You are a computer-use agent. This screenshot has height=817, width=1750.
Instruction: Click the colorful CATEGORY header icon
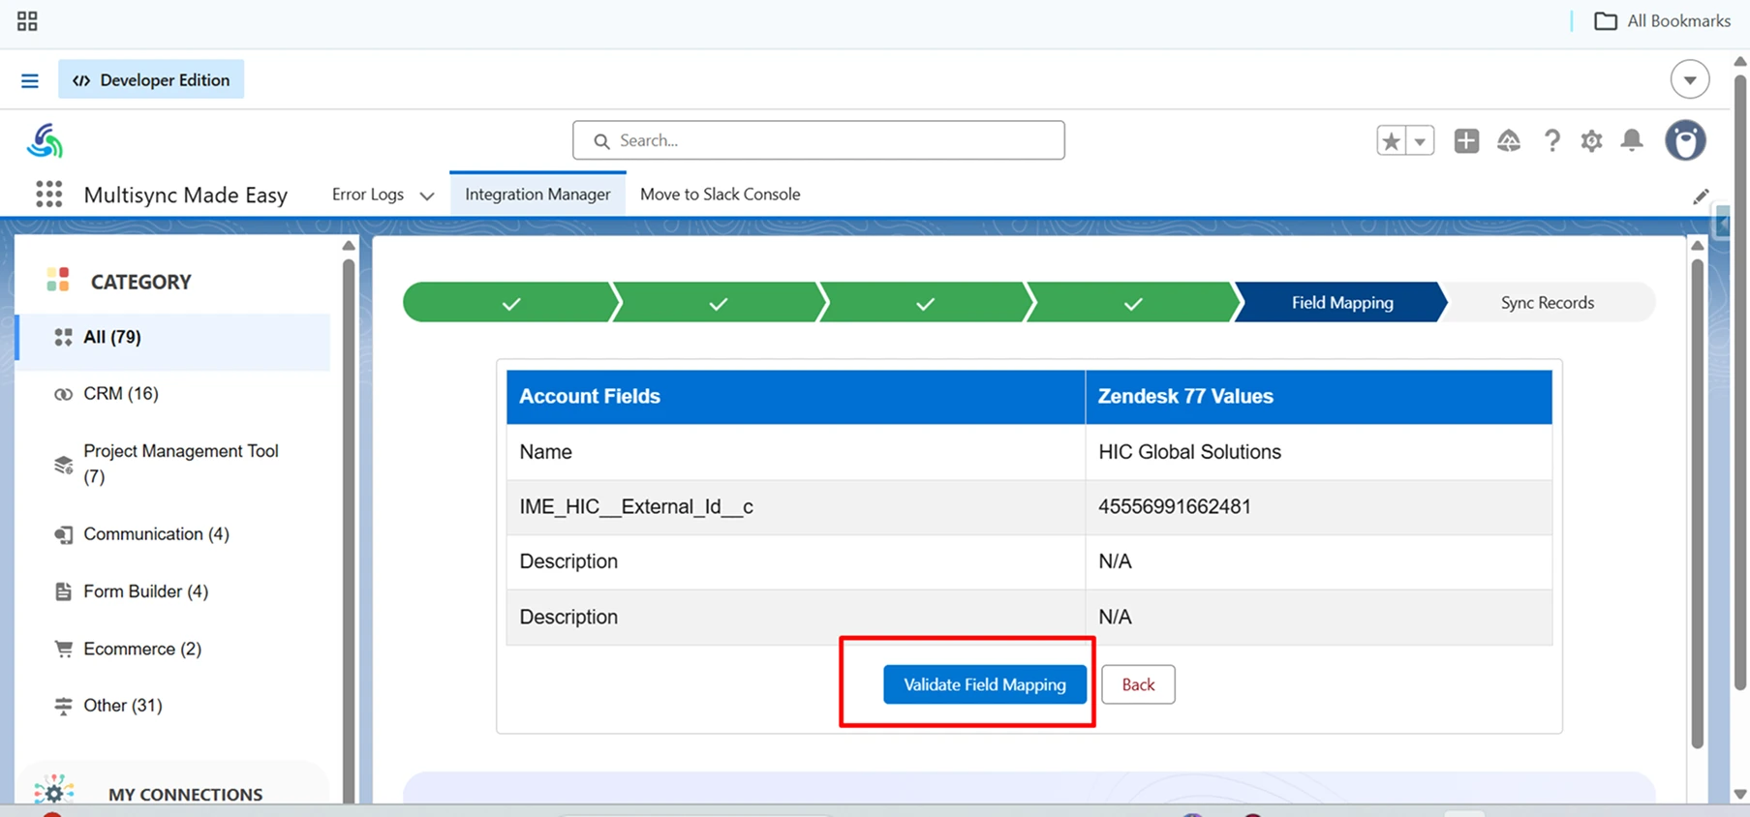pyautogui.click(x=58, y=281)
